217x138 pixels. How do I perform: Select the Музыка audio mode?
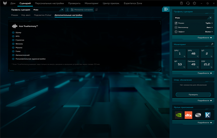click(x=13, y=47)
